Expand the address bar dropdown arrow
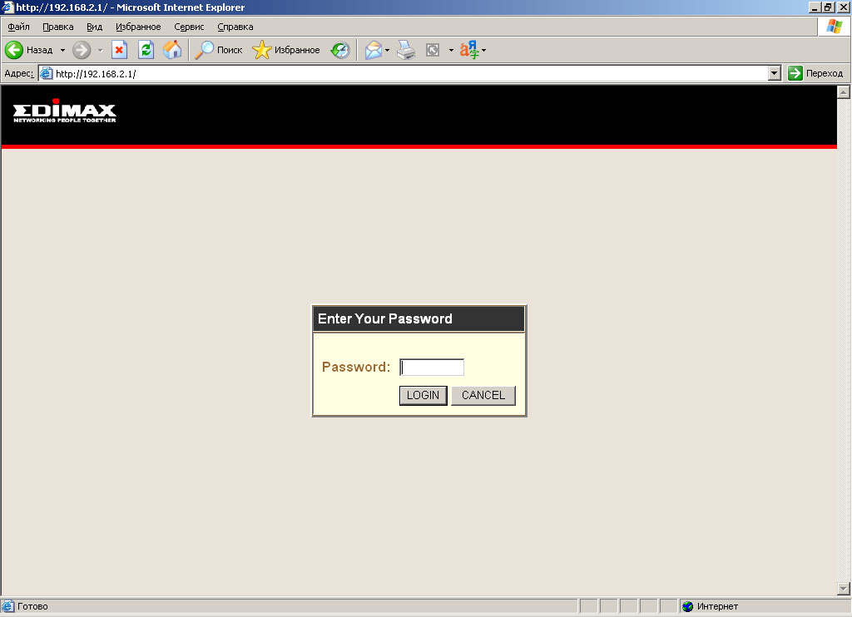Image resolution: width=852 pixels, height=617 pixels. pyautogui.click(x=775, y=73)
